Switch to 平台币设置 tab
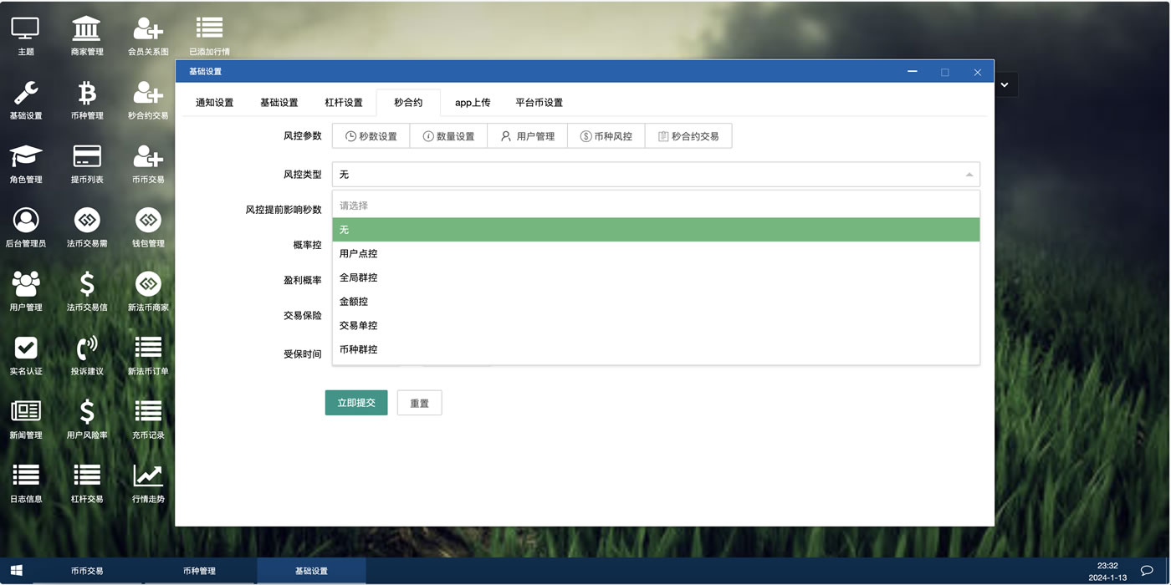The height and width of the screenshot is (585, 1171). pos(539,103)
